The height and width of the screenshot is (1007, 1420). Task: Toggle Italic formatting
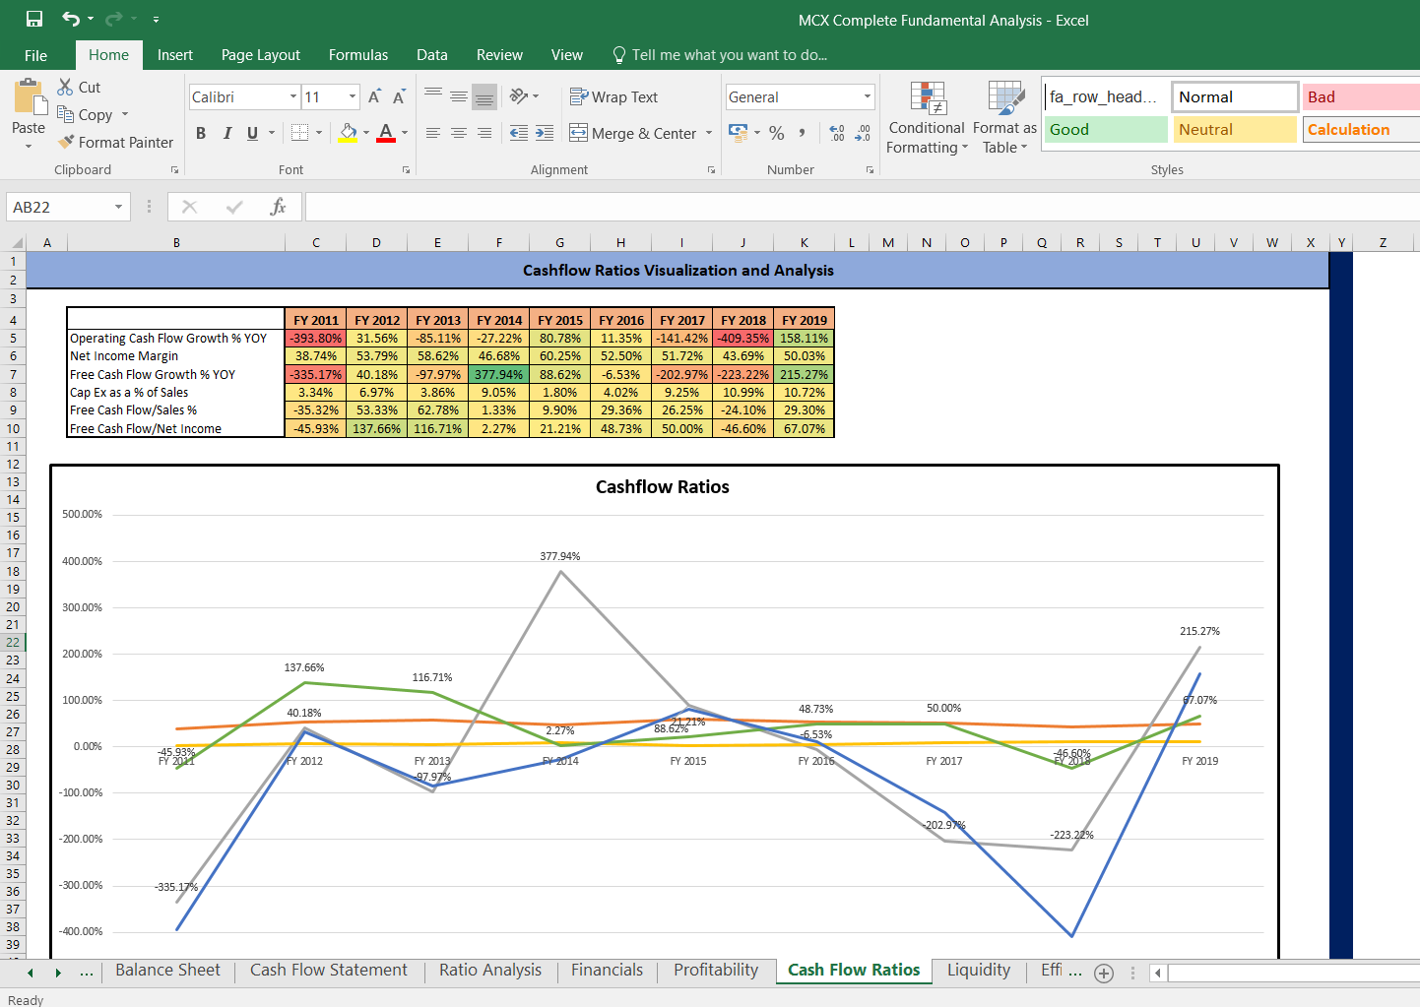pos(227,133)
